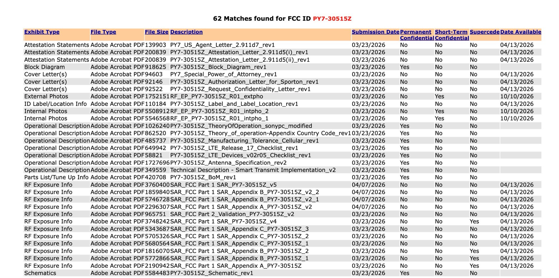
Task: Click SAR Appendix B_PY7-30515Z_v2_1 description
Action: point(245,200)
